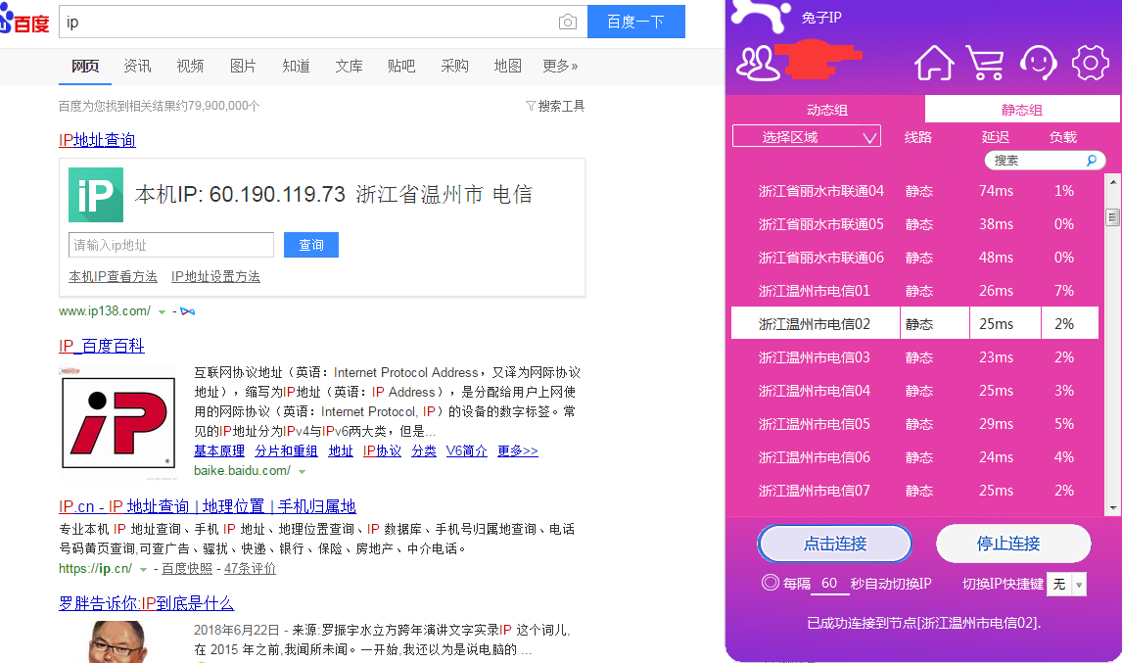Open 更多» menu in Baidu tabs
The height and width of the screenshot is (663, 1122).
tap(560, 66)
